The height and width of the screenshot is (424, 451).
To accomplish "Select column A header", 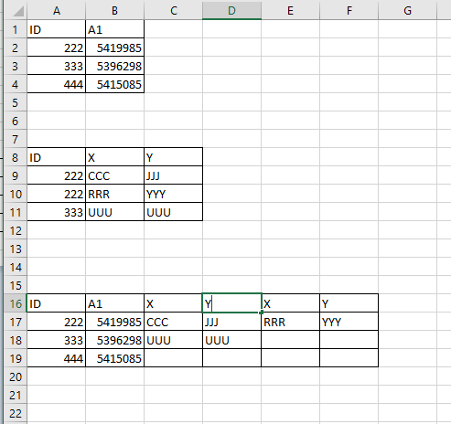I will [57, 11].
